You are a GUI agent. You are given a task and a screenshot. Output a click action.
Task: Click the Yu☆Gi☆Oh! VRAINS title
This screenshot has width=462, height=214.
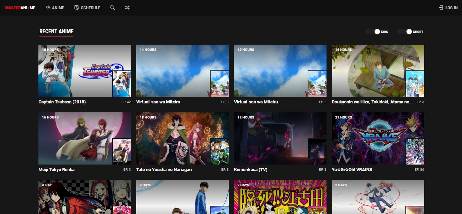352,170
